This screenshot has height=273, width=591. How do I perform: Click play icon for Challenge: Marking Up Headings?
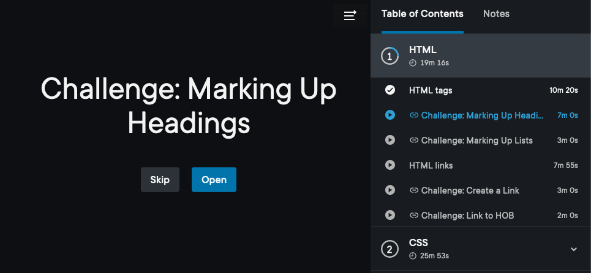[390, 115]
